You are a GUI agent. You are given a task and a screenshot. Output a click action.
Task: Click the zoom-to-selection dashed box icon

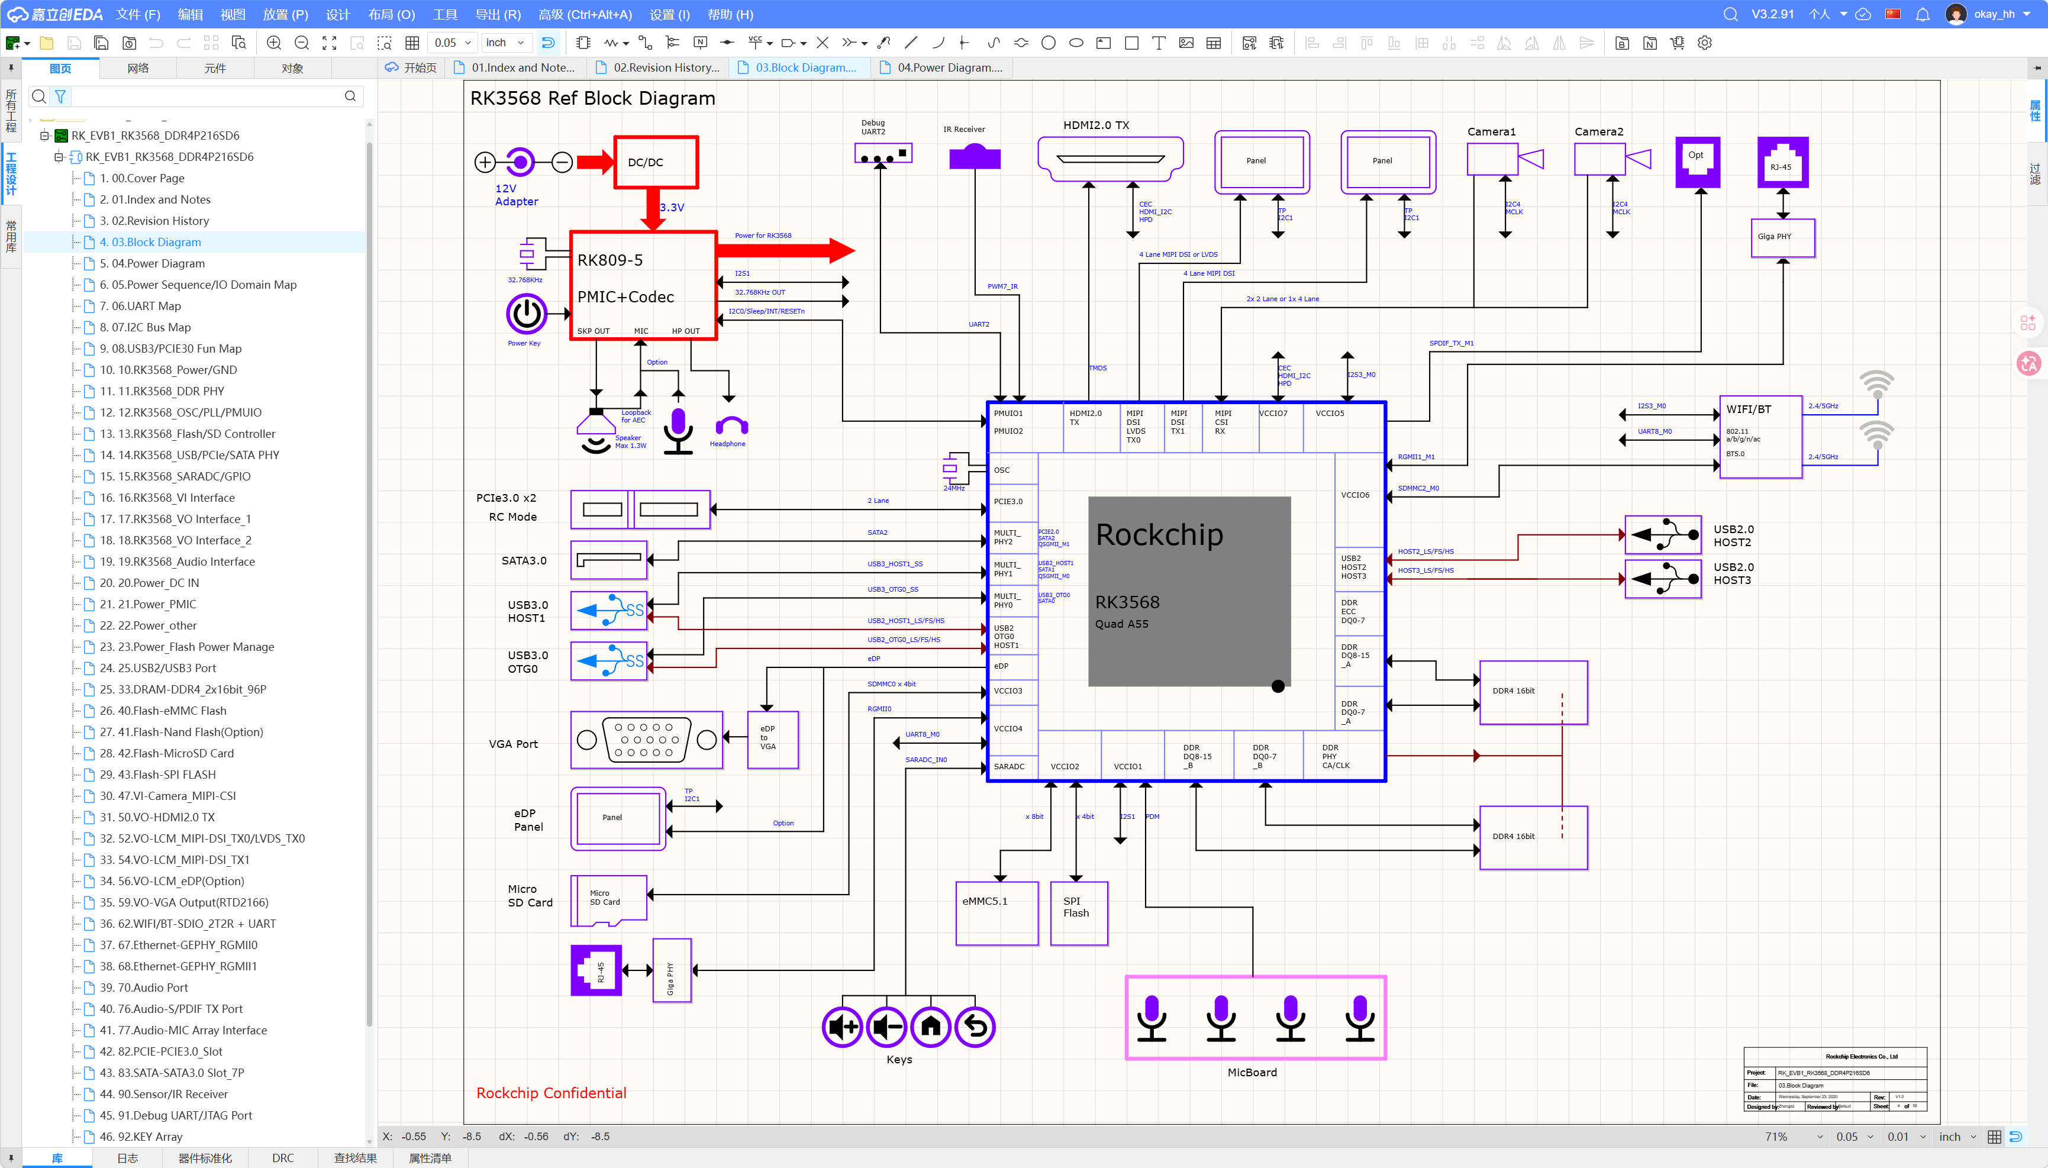click(x=385, y=43)
